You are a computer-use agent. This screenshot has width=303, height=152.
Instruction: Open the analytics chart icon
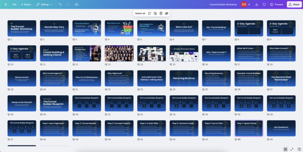pyautogui.click(x=257, y=5)
